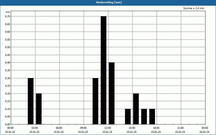Image resolution: width=216 pixels, height=135 pixels.
Task: Click the 0,05 y-axis label
Action: 8,117
